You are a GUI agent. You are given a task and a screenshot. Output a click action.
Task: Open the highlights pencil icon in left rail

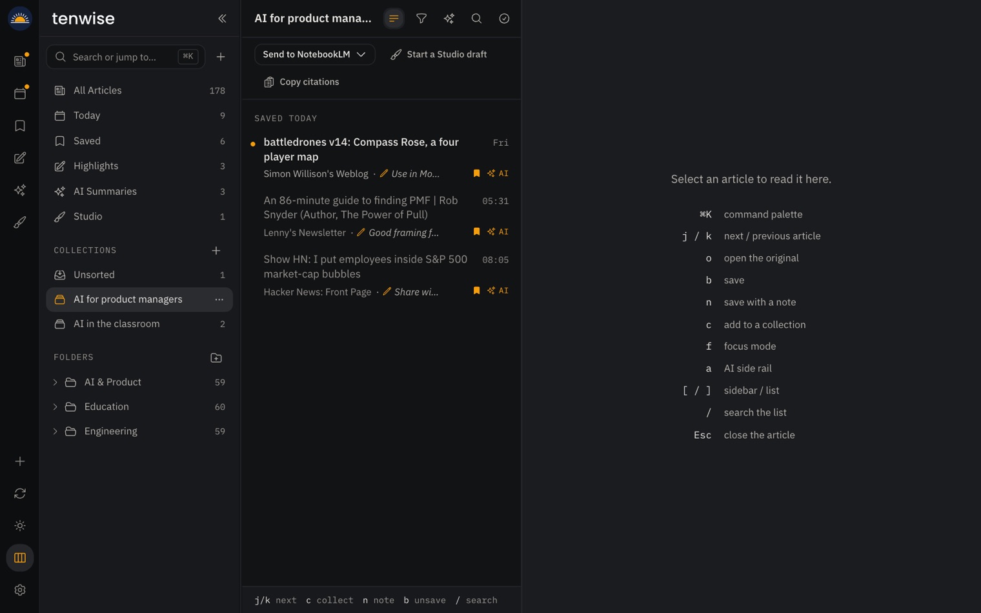coord(20,158)
